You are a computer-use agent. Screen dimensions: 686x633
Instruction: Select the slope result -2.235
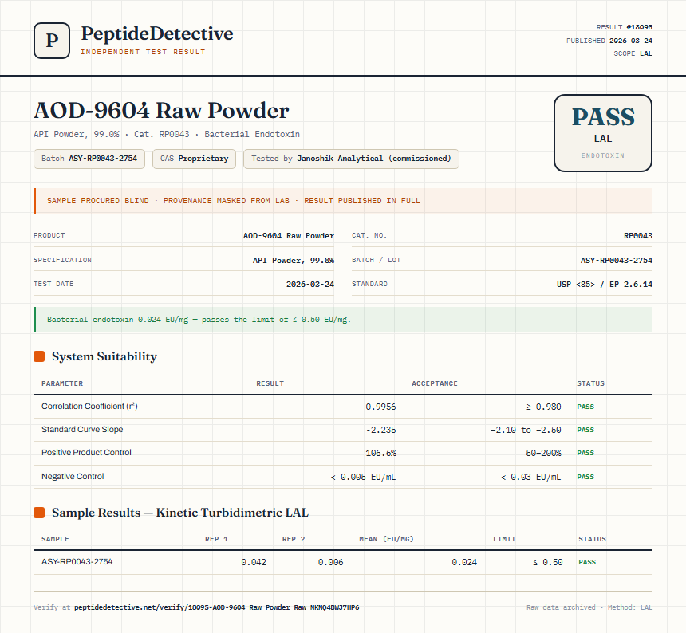coord(380,431)
